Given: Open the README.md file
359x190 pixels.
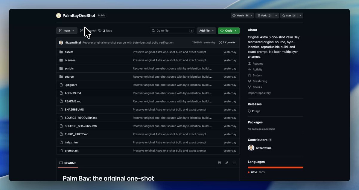Looking at the screenshot, I should pyautogui.click(x=73, y=101).
